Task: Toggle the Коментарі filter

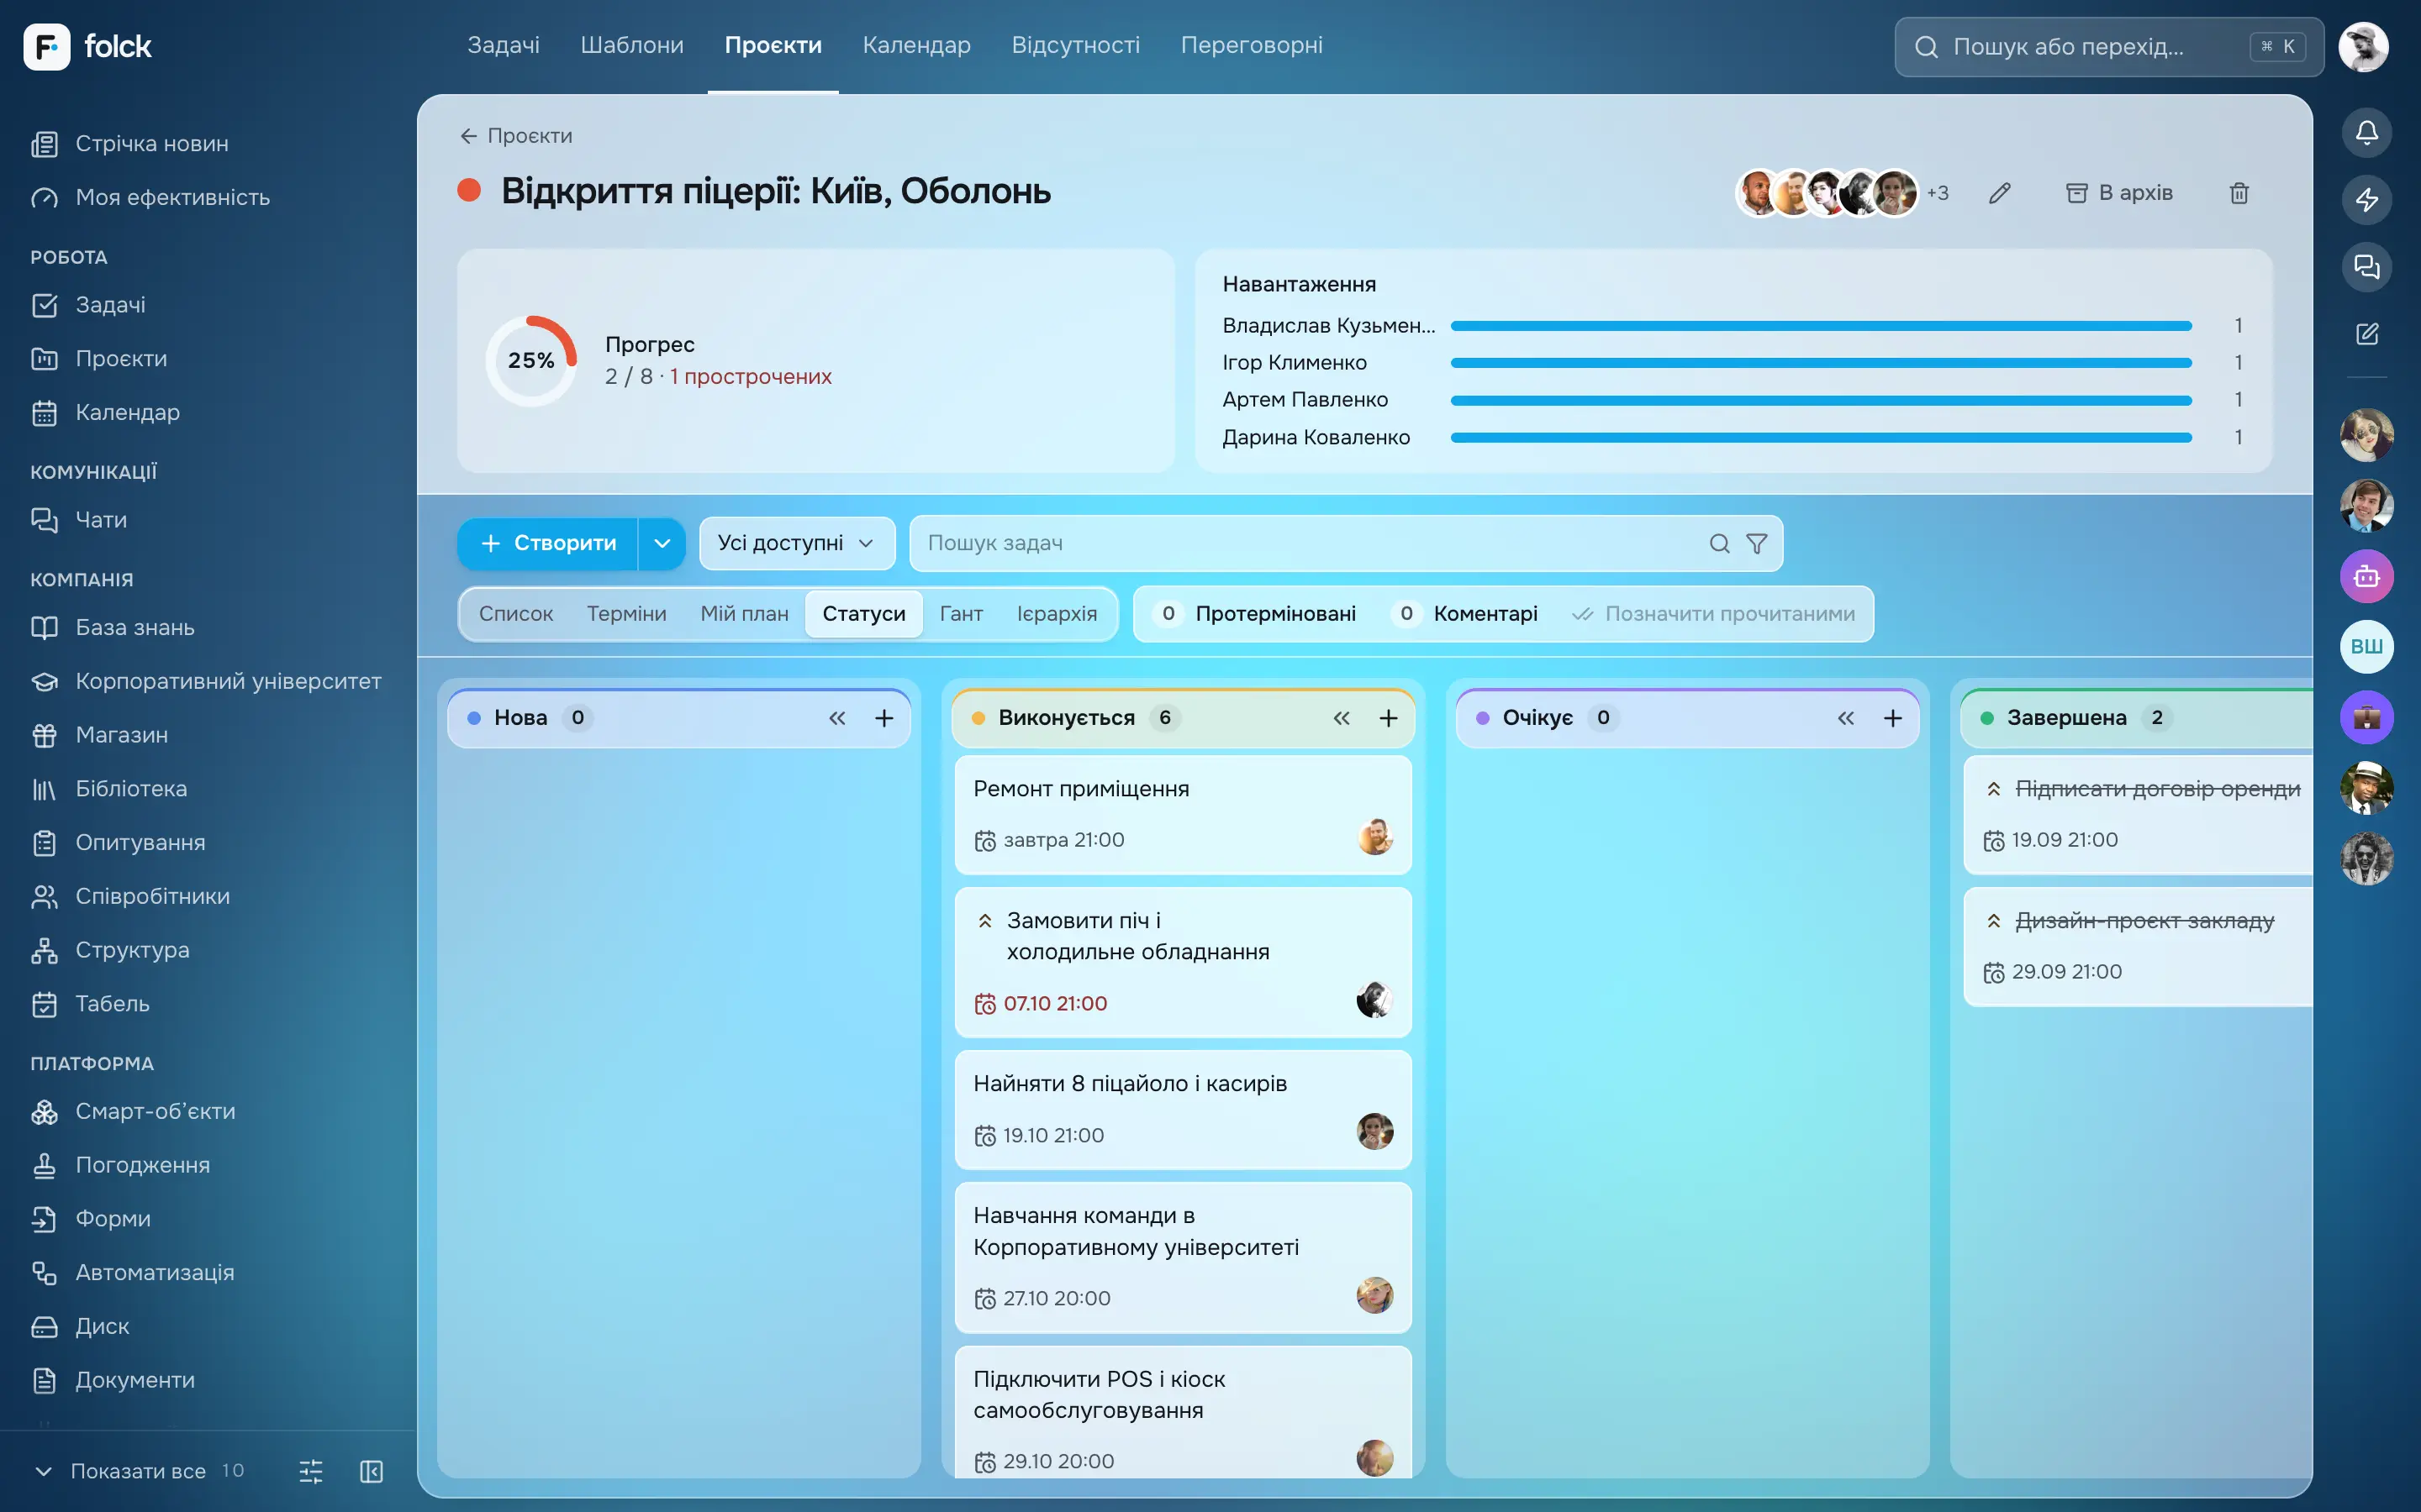Action: tap(1464, 614)
